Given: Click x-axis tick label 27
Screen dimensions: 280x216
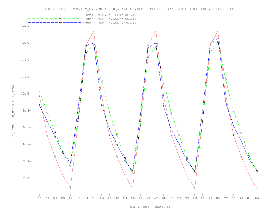Looking at the screenshot, I should coord(109,198).
